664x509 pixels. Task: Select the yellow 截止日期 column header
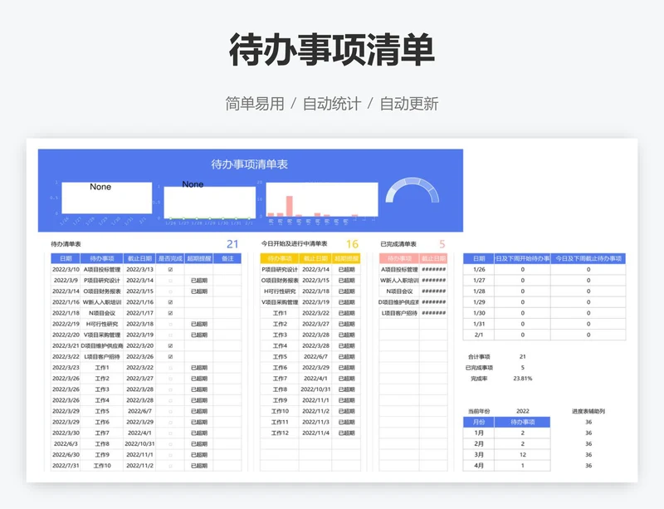tap(315, 258)
